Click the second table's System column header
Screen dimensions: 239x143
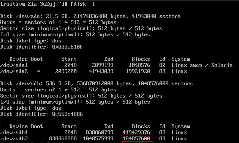(181, 126)
